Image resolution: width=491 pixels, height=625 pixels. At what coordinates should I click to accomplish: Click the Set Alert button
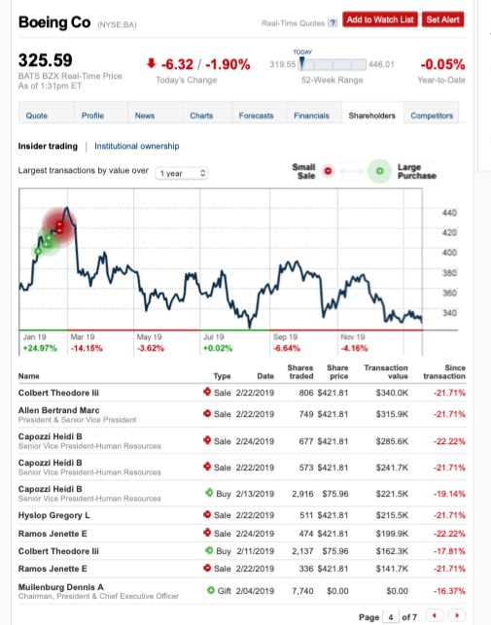tap(442, 19)
